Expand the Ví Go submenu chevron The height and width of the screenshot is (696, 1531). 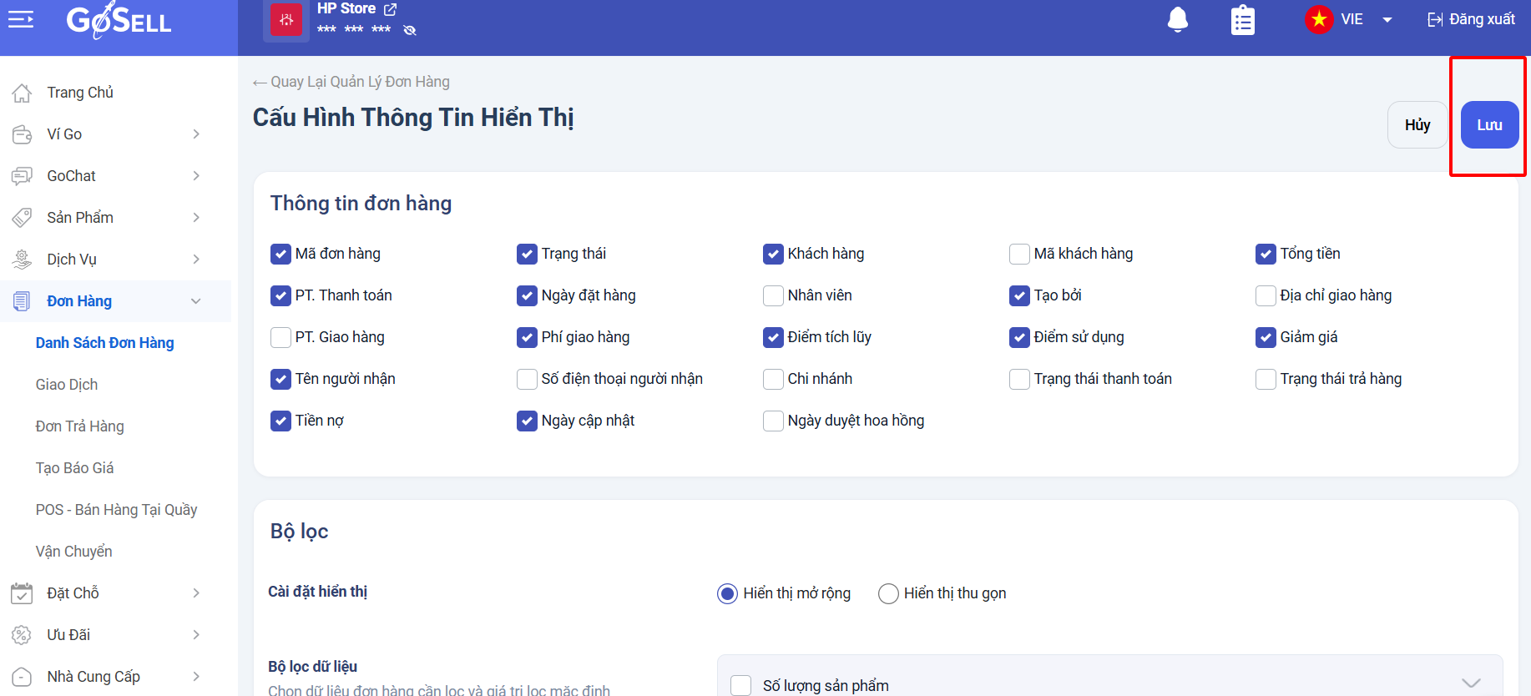(x=196, y=134)
